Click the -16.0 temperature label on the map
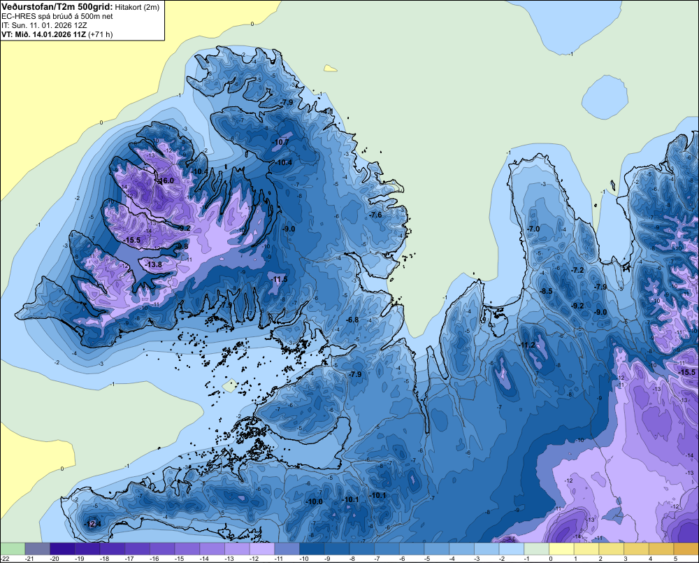The image size is (699, 563). pos(166,180)
